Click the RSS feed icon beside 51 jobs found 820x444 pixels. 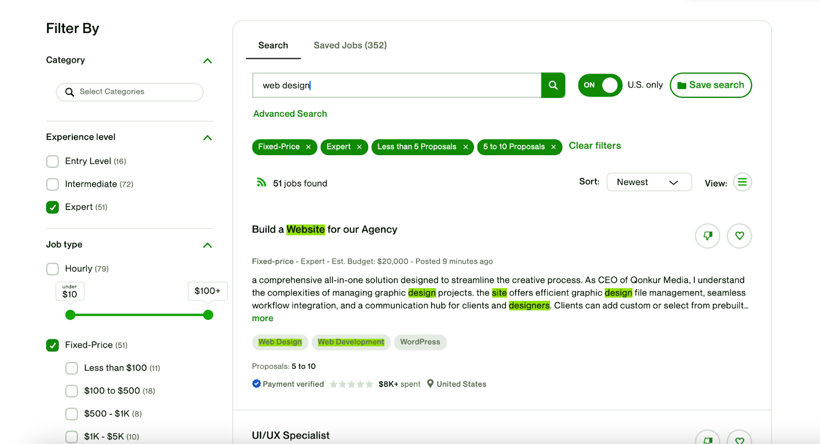tap(261, 182)
